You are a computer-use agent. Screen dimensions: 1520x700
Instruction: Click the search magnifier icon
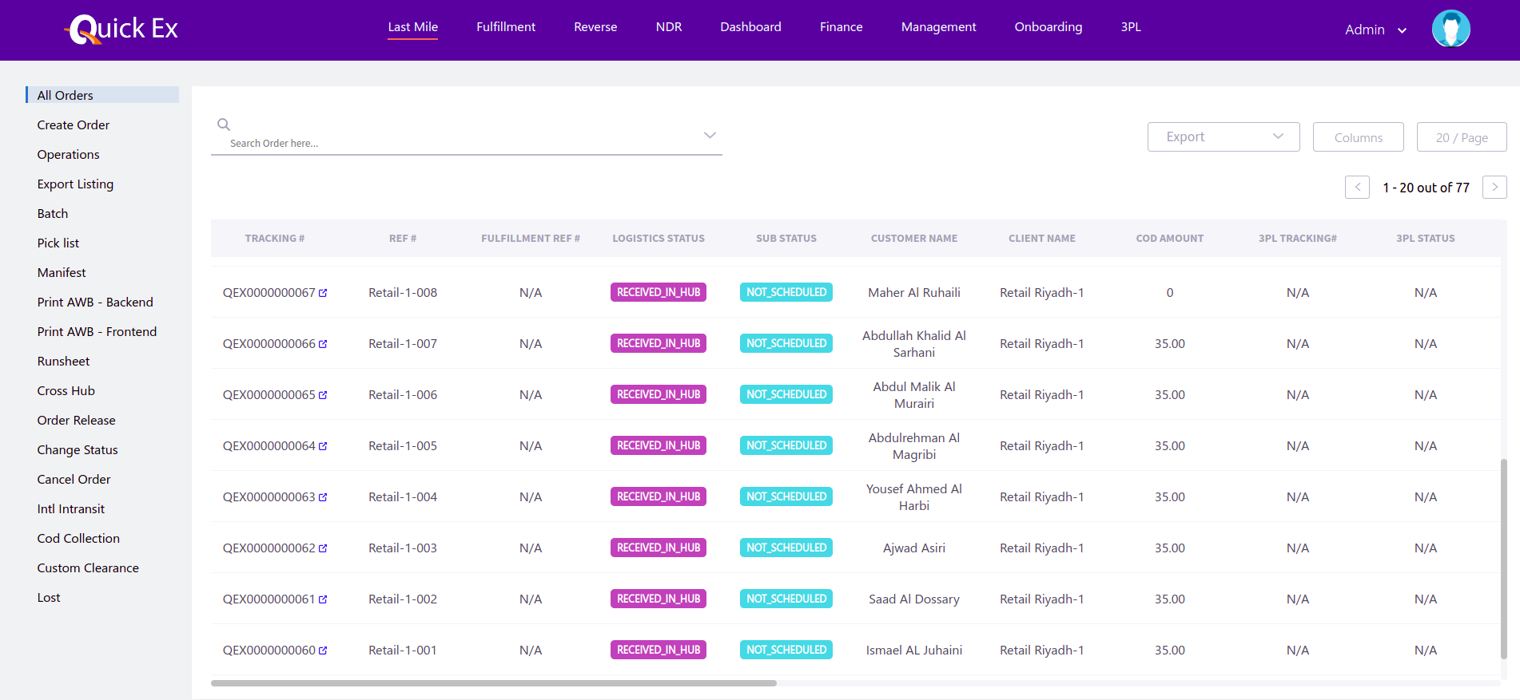[224, 125]
